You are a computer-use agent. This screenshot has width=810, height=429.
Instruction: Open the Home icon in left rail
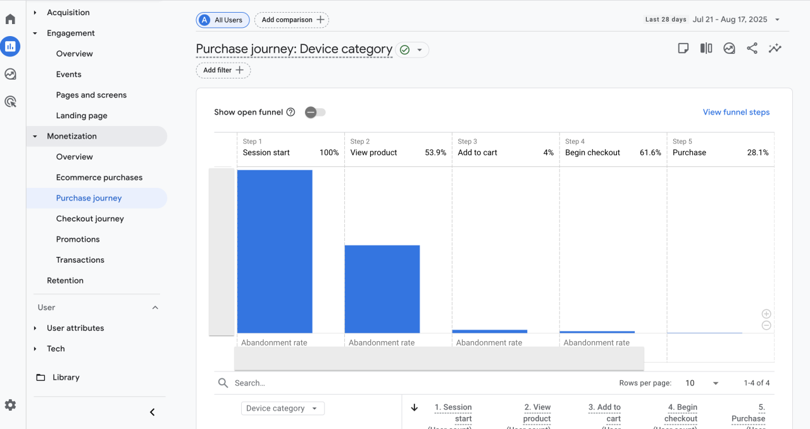pos(10,19)
